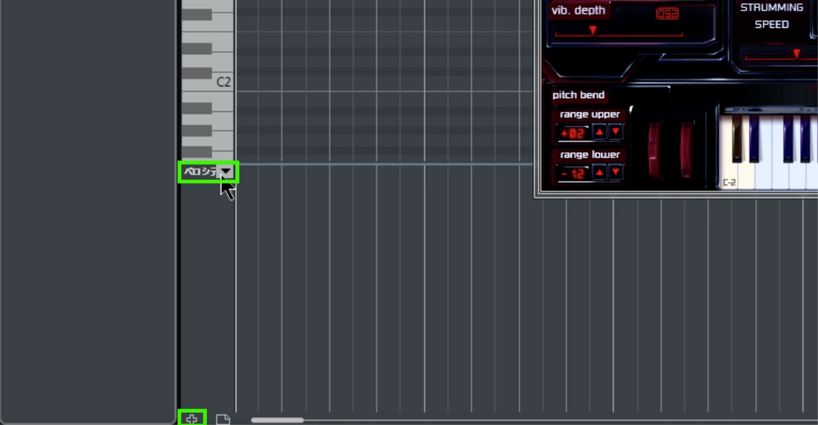The height and width of the screenshot is (425, 818).
Task: Click the range upper label
Action: point(590,114)
